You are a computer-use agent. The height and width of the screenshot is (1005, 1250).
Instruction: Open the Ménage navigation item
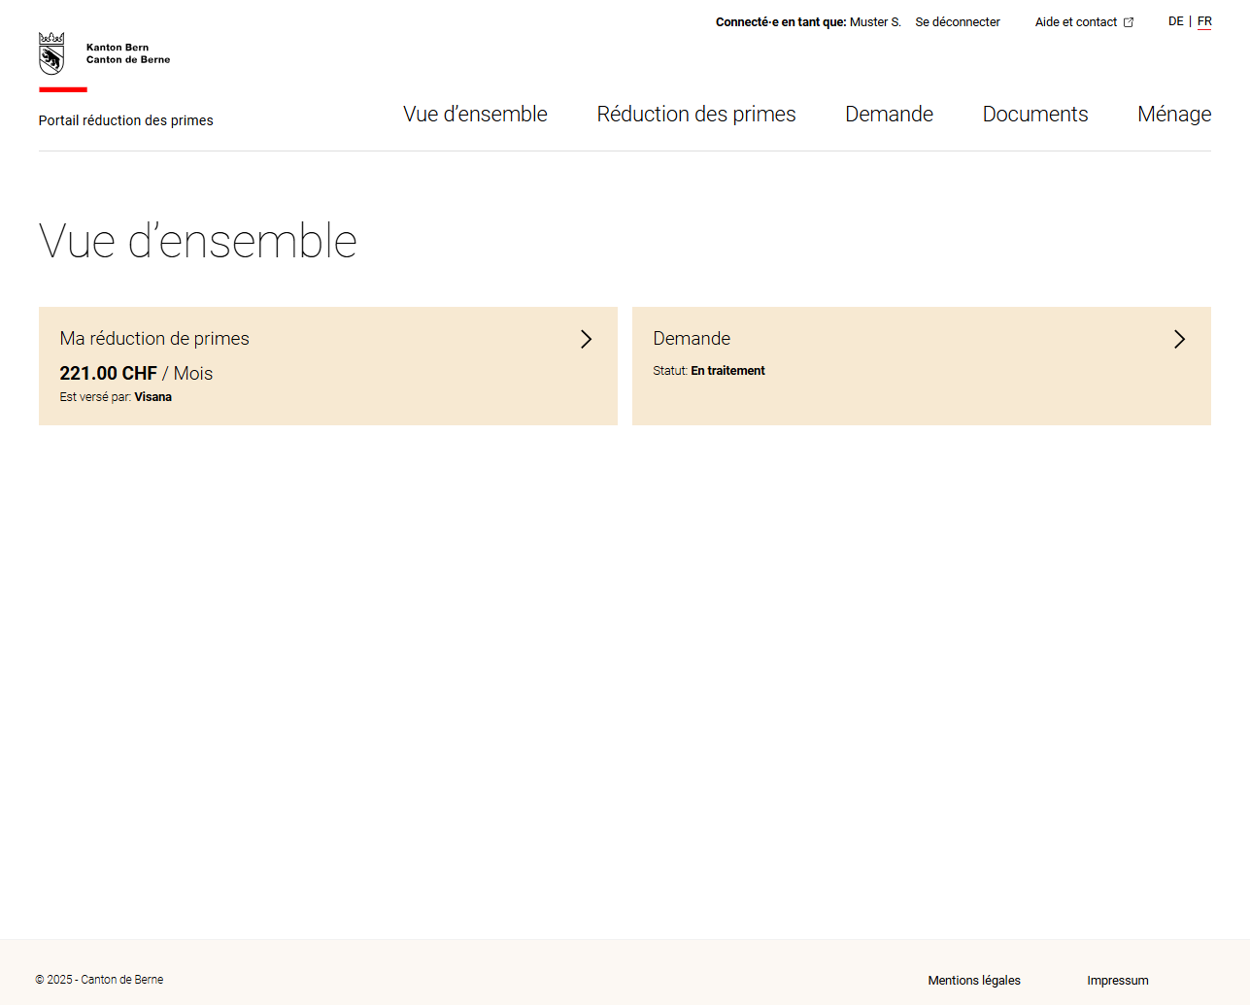1173,115
